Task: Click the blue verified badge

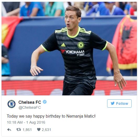Action: [45, 102]
